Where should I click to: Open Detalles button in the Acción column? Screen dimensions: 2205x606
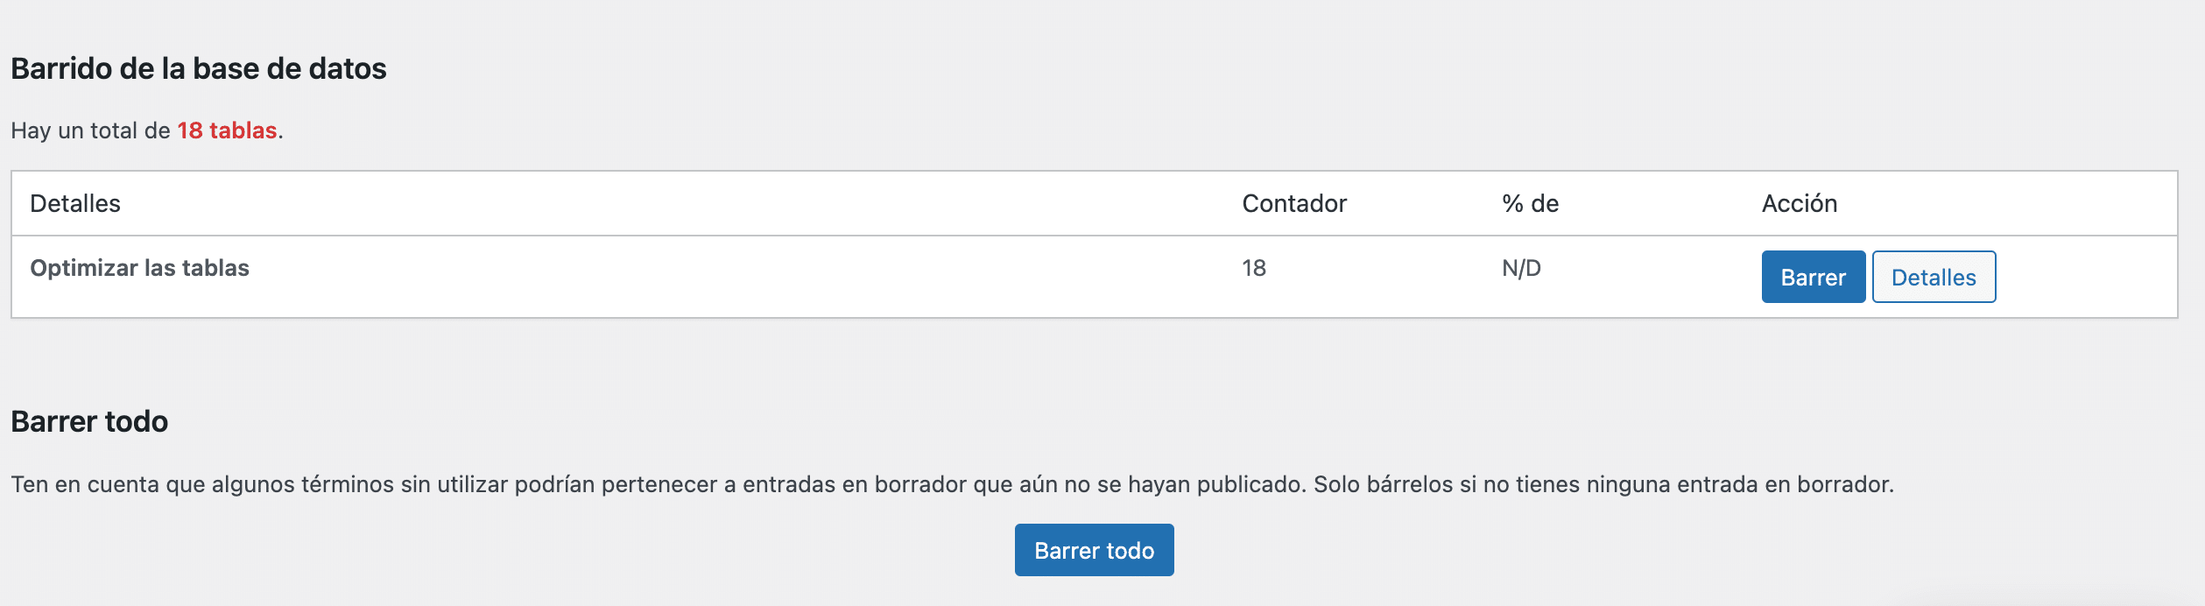(1934, 278)
